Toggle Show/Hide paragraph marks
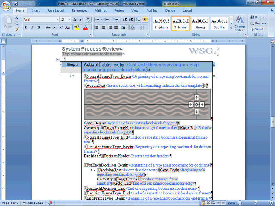 coord(145,20)
